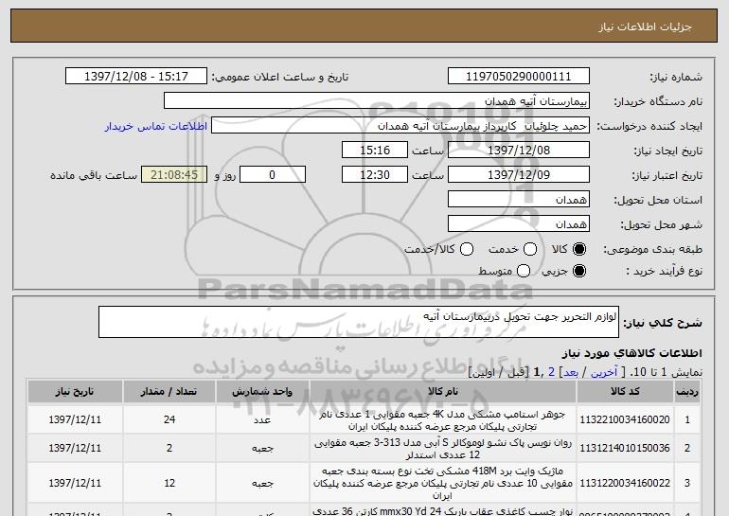
Task: Select the کالا/خدمت radio button
Action: click(467, 249)
